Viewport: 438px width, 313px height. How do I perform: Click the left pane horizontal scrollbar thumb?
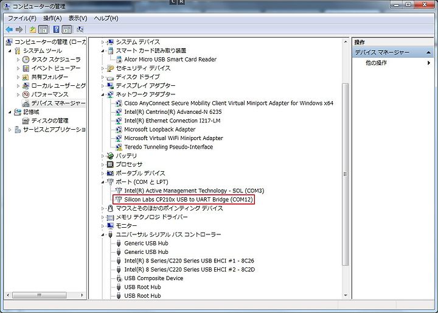39,295
